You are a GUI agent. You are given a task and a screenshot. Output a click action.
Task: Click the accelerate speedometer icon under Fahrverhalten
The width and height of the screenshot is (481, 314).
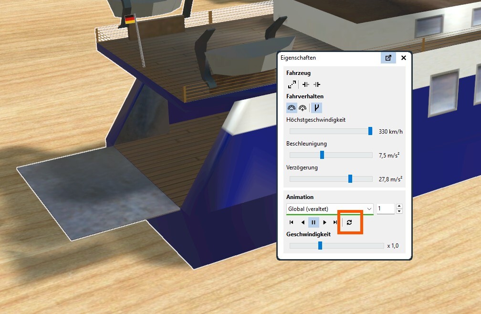(303, 108)
